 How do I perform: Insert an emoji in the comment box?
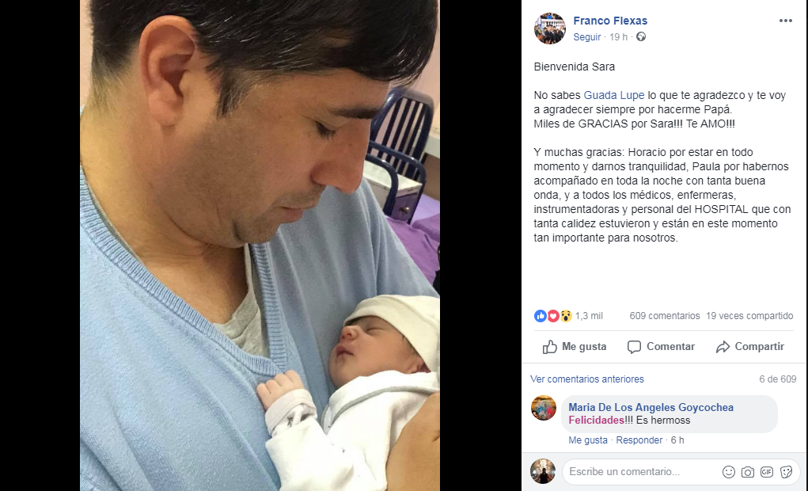pos(729,471)
